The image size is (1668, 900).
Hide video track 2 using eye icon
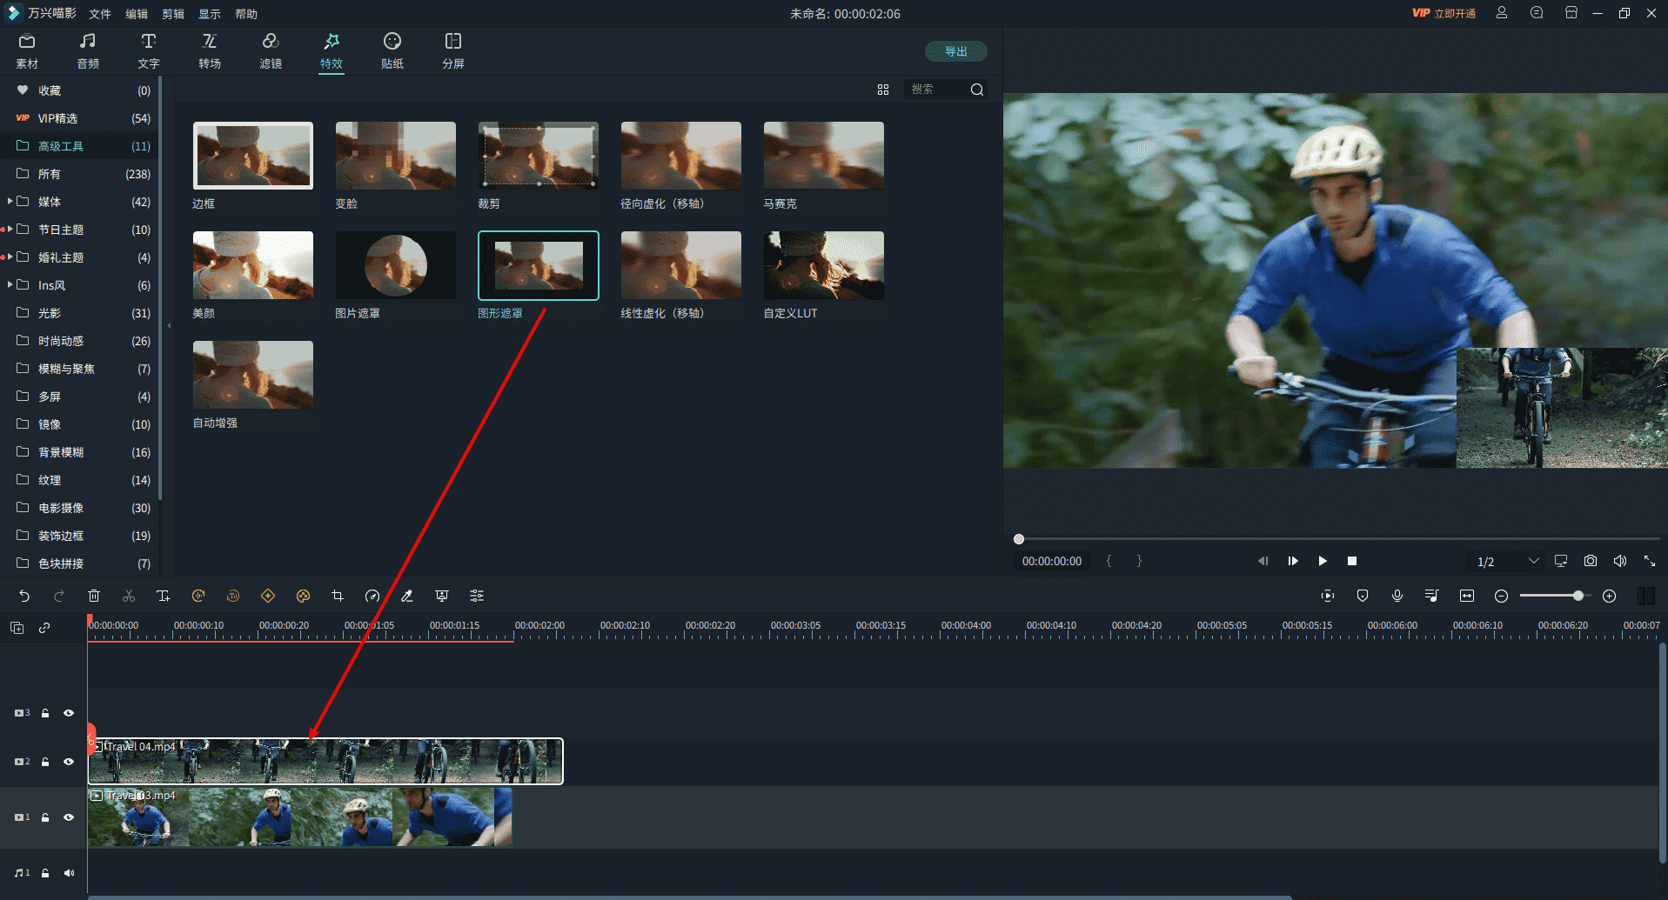pyautogui.click(x=69, y=762)
